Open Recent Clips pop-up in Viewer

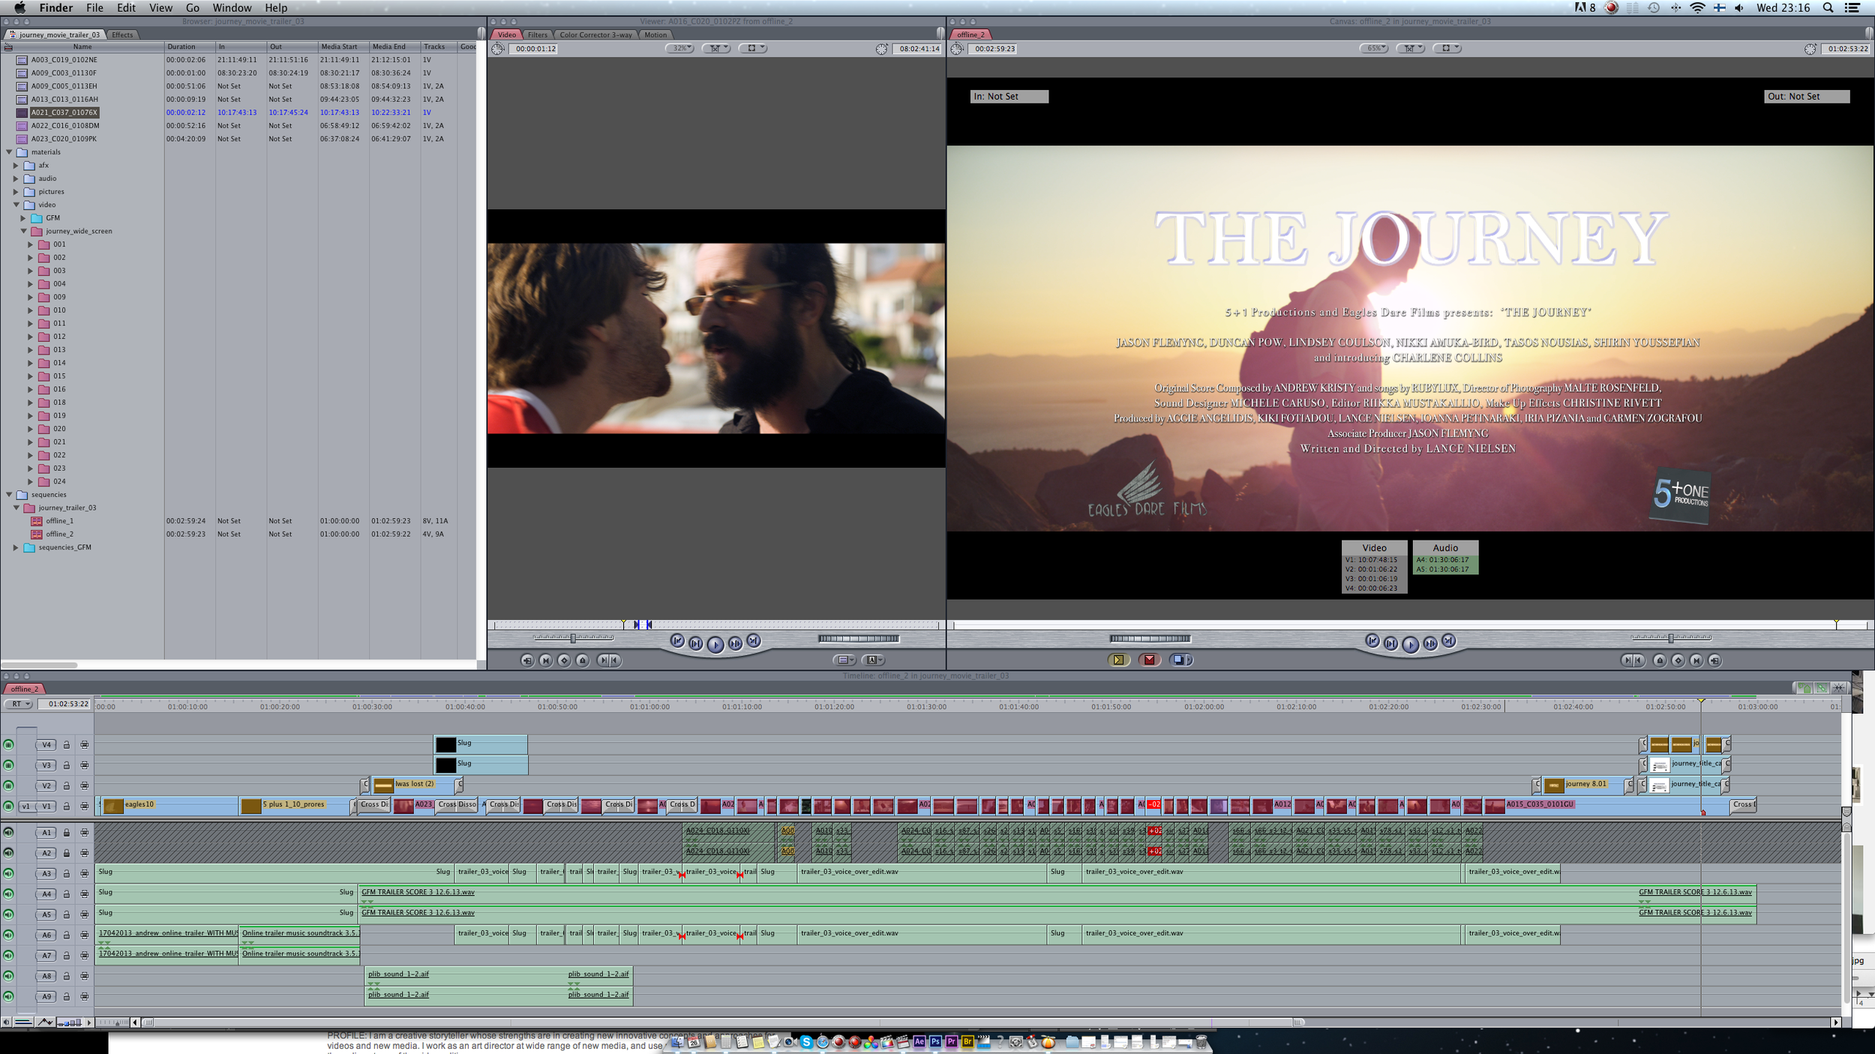coord(844,660)
